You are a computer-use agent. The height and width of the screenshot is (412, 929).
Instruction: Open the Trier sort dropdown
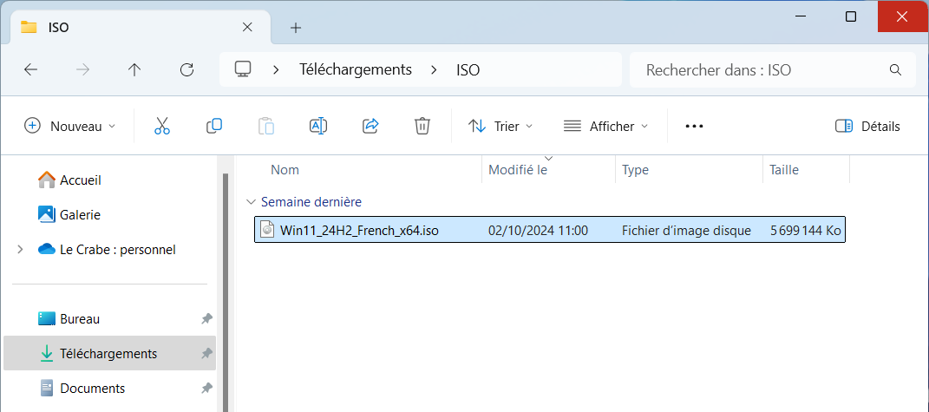[500, 127]
